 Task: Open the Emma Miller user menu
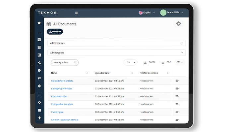click(172, 13)
